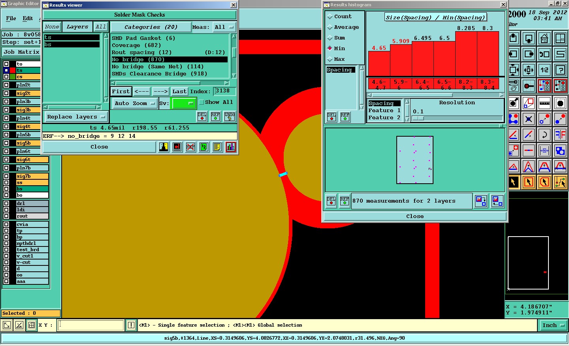Open the Edit menu
Viewport: 569px width, 346px height.
pos(28,18)
